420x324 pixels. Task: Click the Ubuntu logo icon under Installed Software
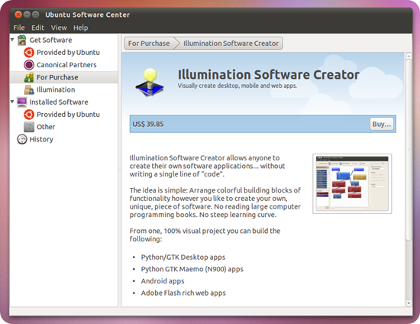pyautogui.click(x=29, y=115)
